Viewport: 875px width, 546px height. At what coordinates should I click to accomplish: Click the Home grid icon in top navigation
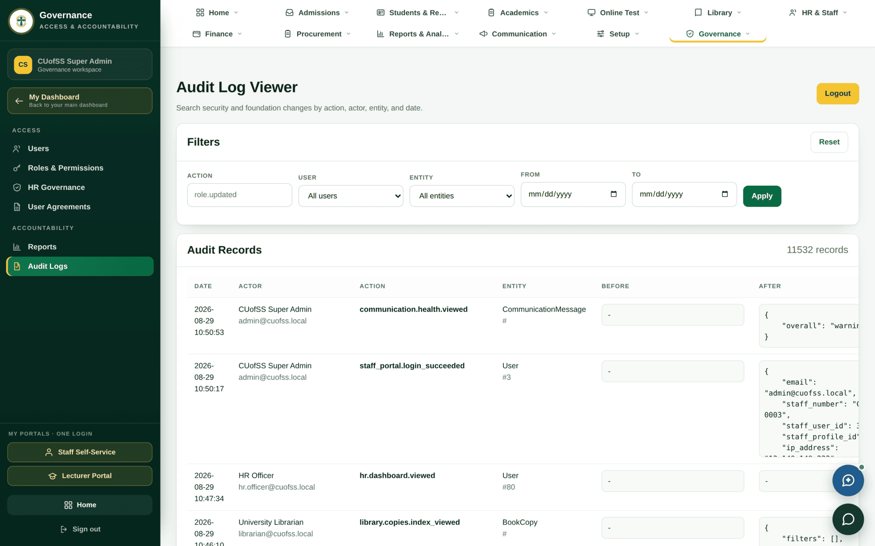[x=200, y=13]
